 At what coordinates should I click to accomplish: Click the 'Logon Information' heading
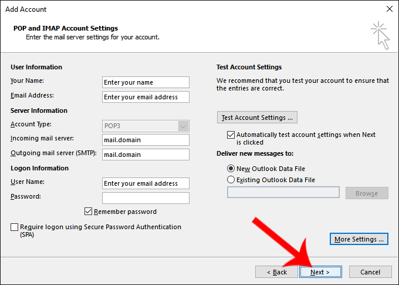pos(39,168)
